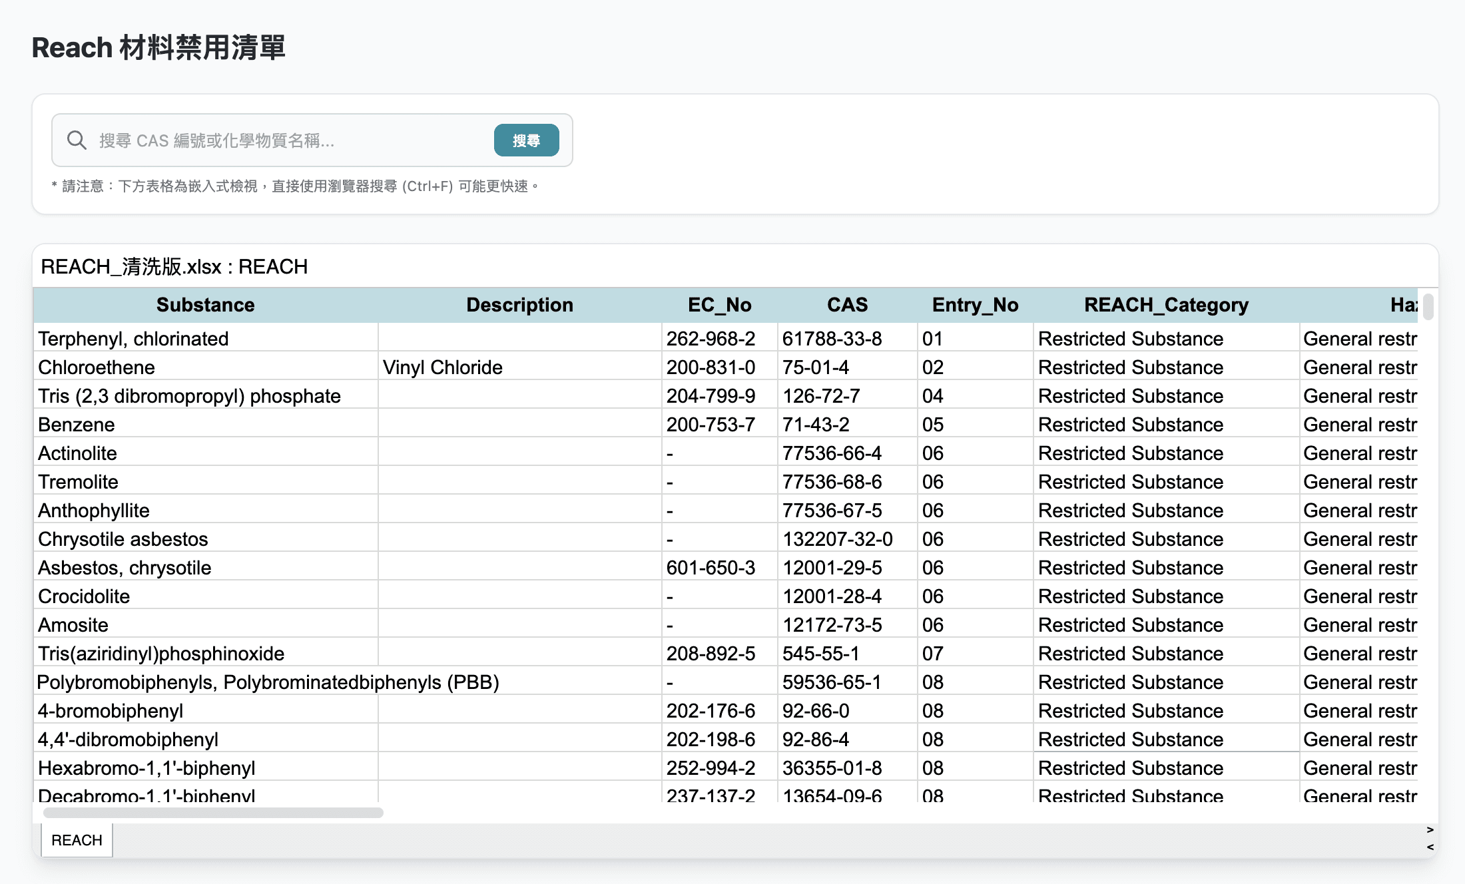Select the Substance column header
The height and width of the screenshot is (884, 1465).
tap(205, 305)
